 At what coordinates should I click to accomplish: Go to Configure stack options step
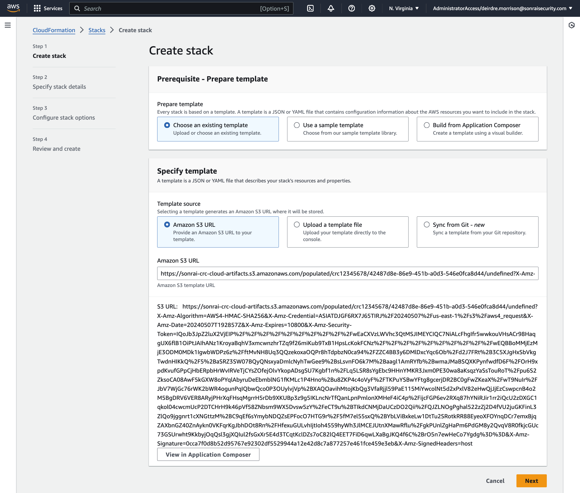(x=64, y=118)
